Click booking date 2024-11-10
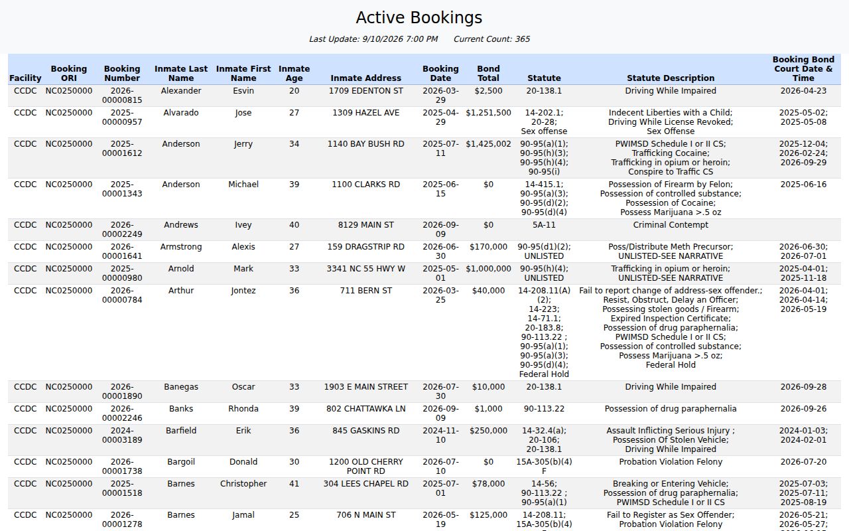This screenshot has height=531, width=849. point(440,435)
